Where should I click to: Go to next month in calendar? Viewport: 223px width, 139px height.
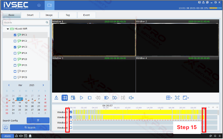[43, 85]
